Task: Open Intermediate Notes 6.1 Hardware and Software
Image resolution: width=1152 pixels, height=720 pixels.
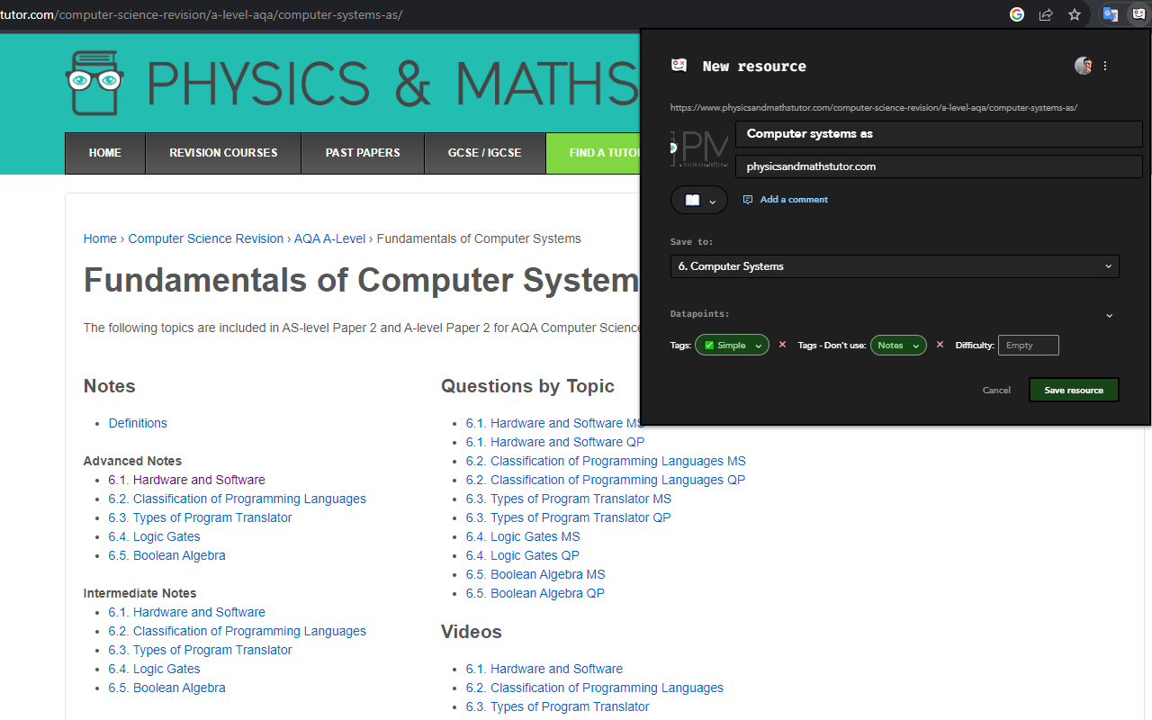Action: point(187,612)
